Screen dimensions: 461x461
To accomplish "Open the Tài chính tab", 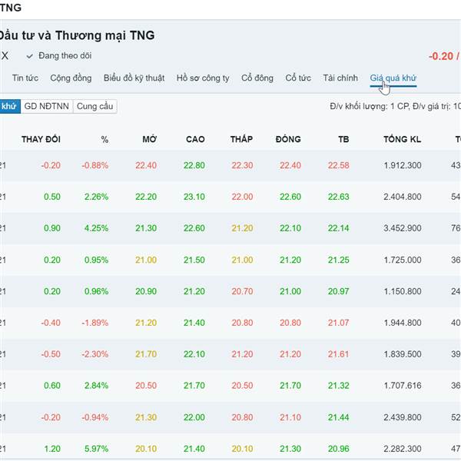I will pos(340,78).
